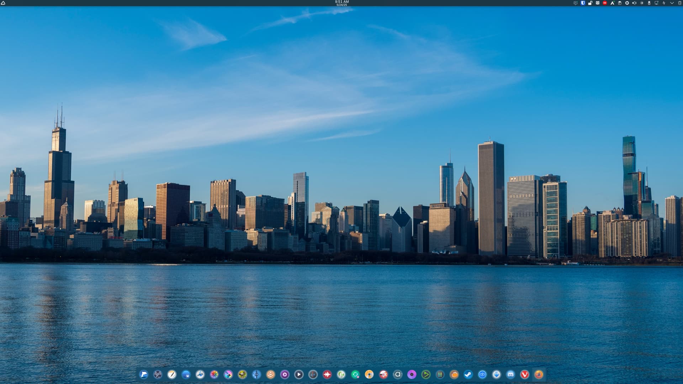683x384 pixels.
Task: Open GIMP image editor
Action: [242, 374]
